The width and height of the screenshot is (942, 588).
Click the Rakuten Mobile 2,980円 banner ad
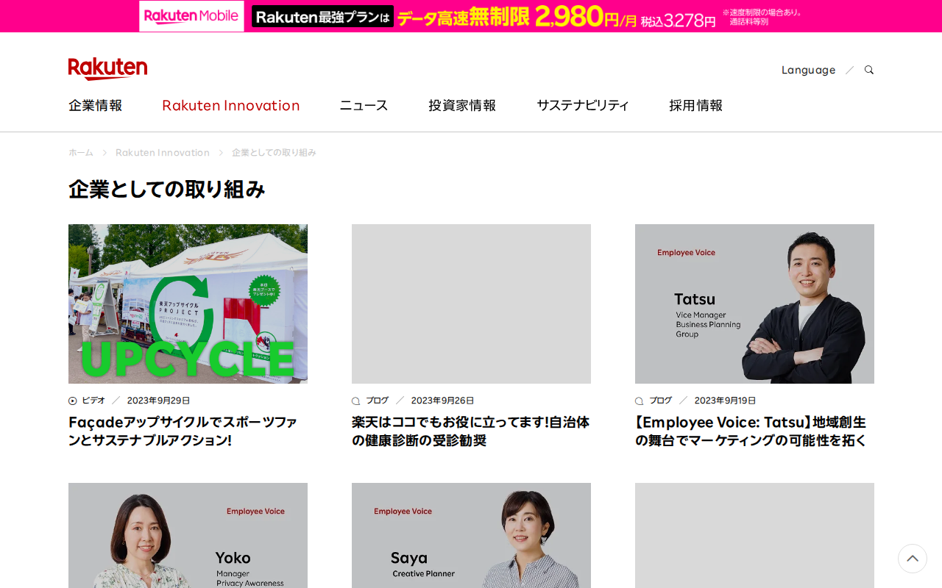471,16
